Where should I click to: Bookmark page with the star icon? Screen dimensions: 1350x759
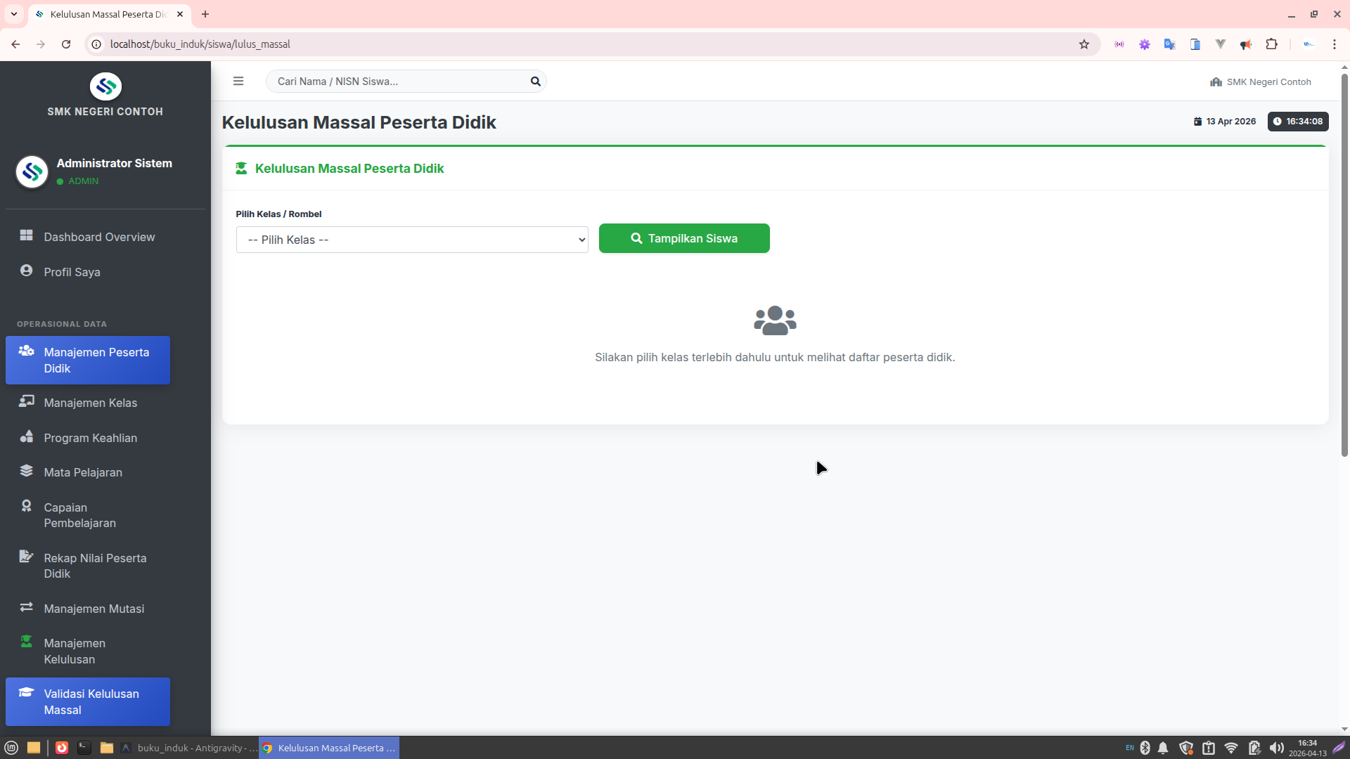1084,44
